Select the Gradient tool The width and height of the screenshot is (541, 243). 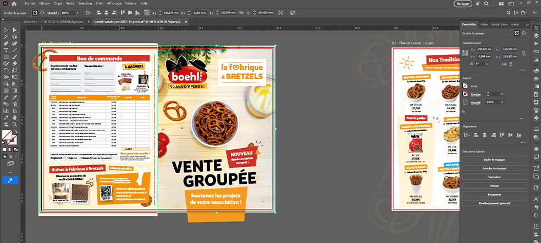pos(14,91)
